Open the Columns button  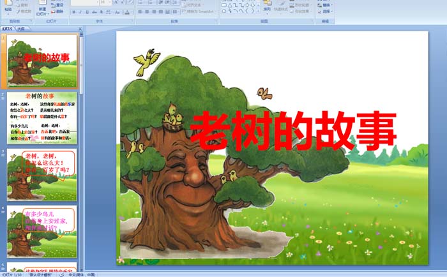point(176,12)
